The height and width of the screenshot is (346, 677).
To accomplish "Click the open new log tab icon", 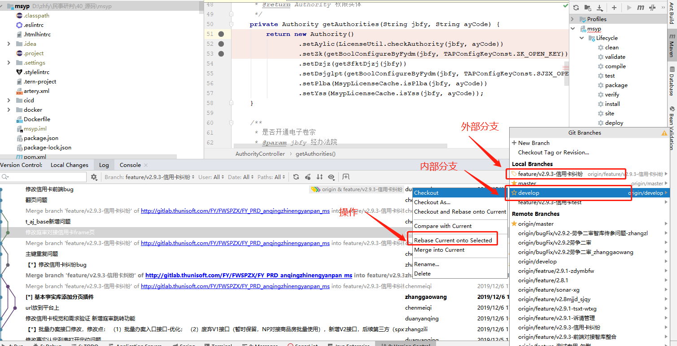I will point(346,177).
